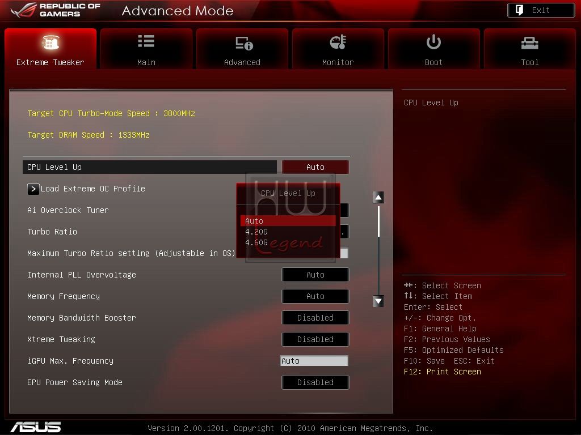Click the Monitor thermometer gauge icon

[x=338, y=42]
